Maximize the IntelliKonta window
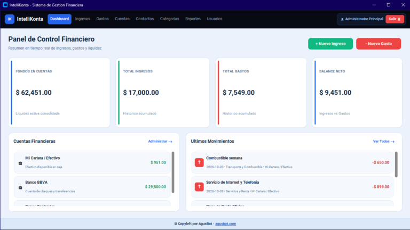Image resolution: width=410 pixels, height=230 pixels. (389, 5)
